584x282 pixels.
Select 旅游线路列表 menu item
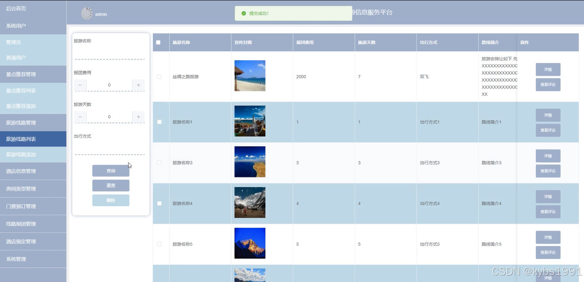pos(33,139)
